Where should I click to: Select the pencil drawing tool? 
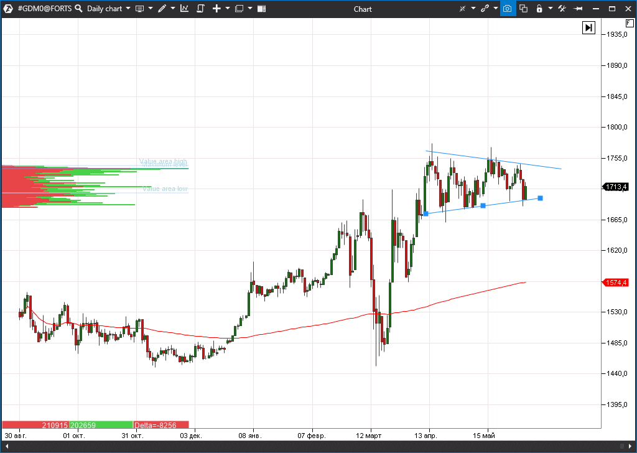tap(162, 9)
